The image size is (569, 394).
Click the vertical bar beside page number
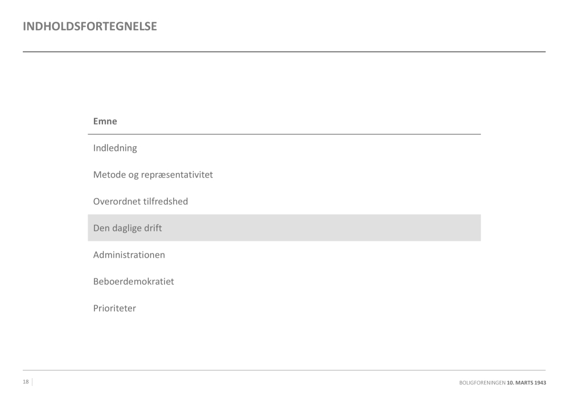pos(32,382)
